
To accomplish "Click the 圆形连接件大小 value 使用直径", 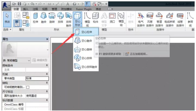I will click(37, 96).
